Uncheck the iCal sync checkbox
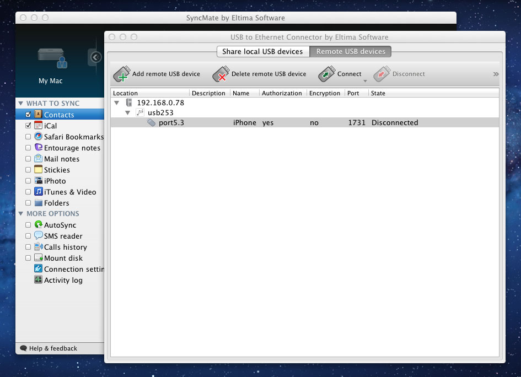Image resolution: width=521 pixels, height=377 pixels. pos(28,126)
